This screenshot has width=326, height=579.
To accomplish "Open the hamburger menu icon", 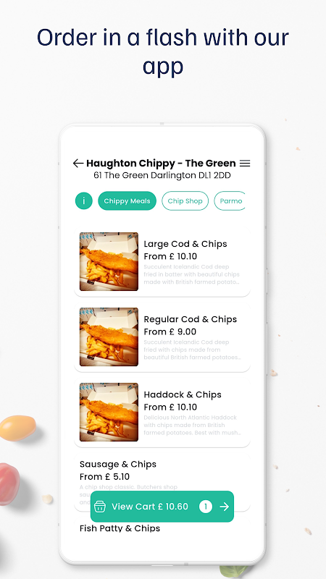I will click(245, 164).
